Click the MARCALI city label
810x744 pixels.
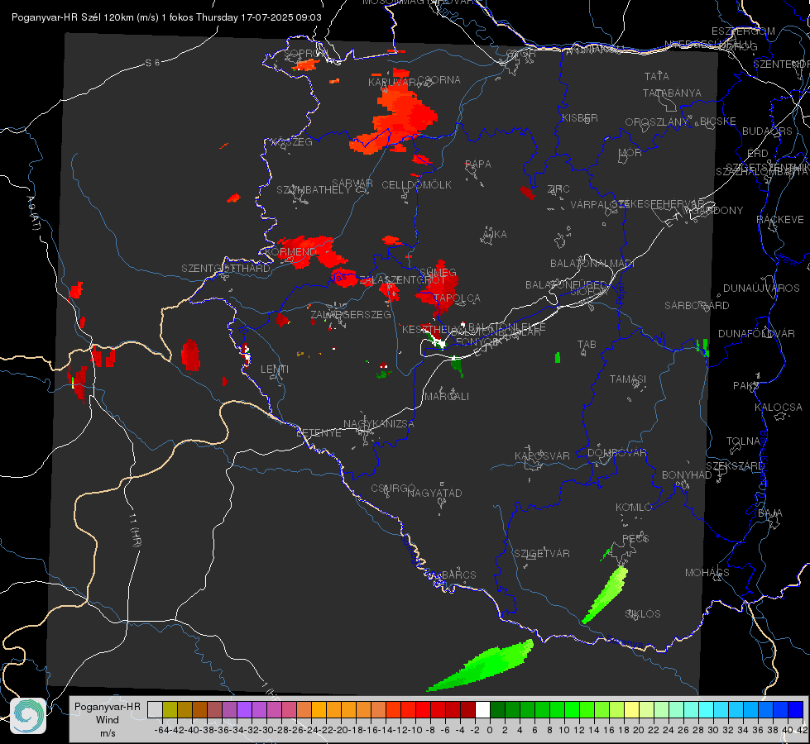click(x=447, y=397)
